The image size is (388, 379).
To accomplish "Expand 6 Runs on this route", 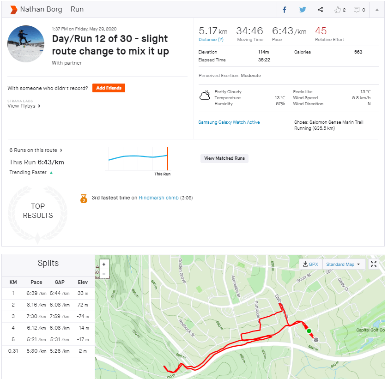I will click(x=36, y=150).
